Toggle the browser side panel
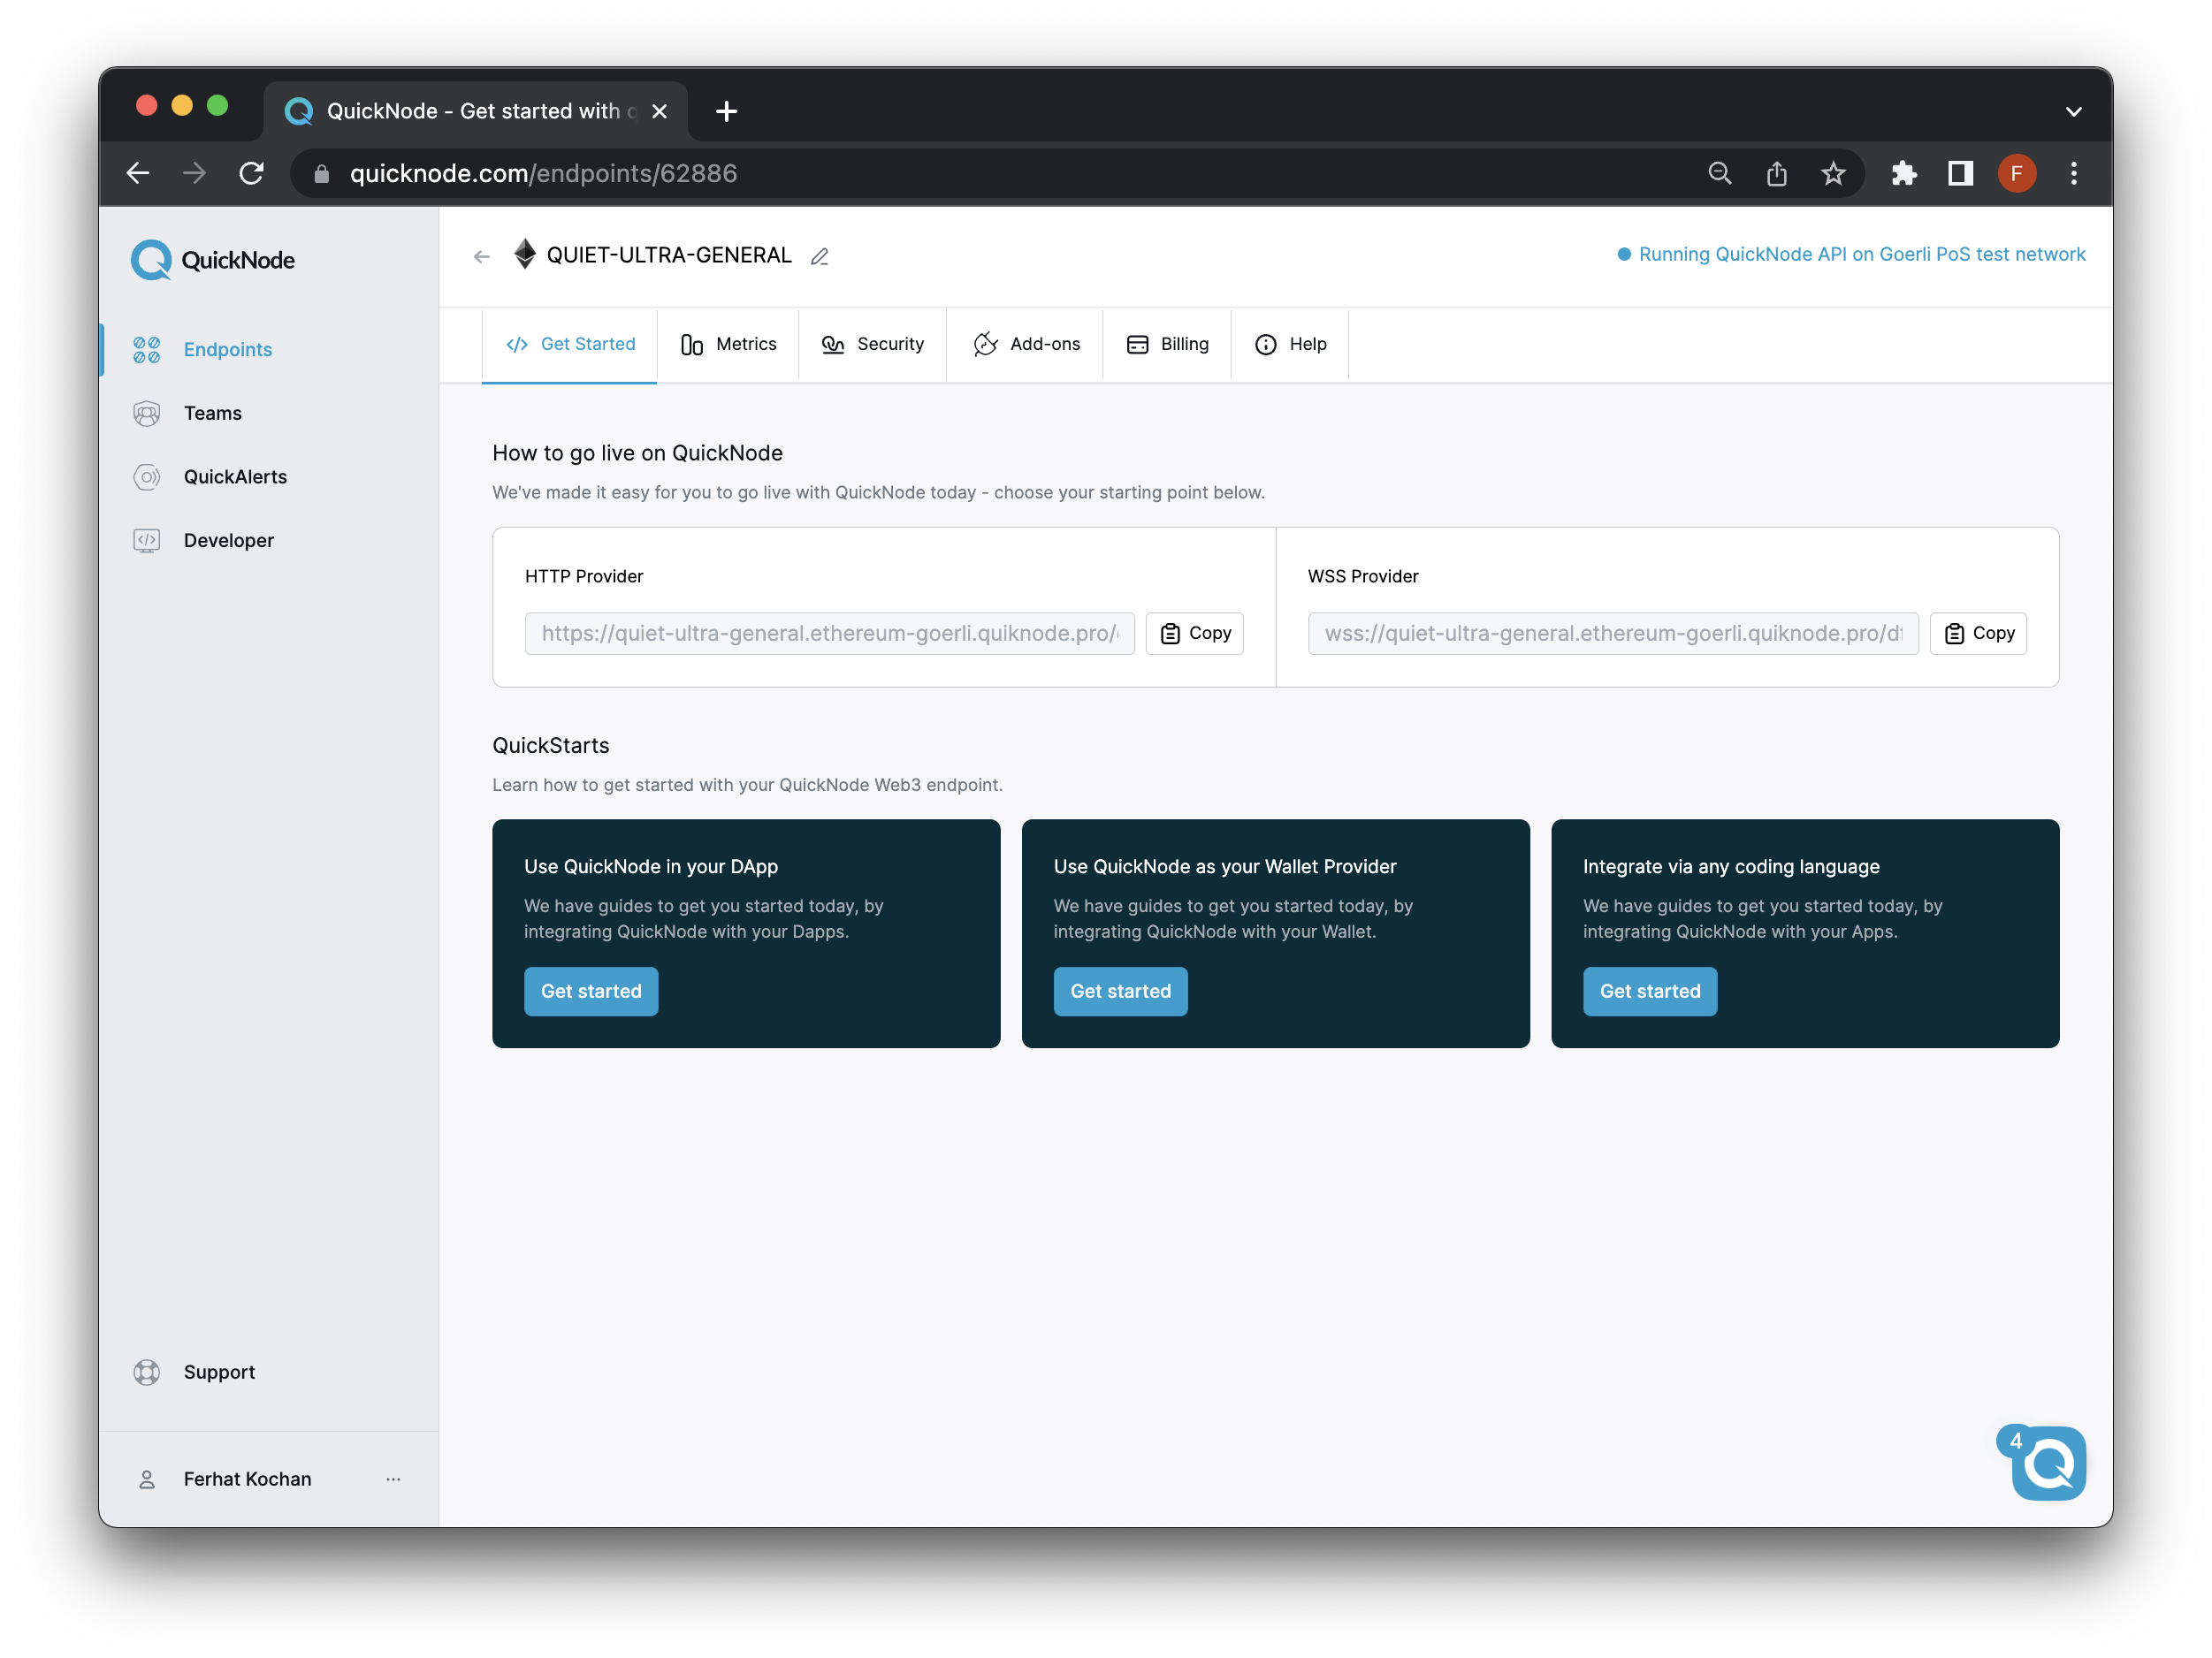 1960,173
